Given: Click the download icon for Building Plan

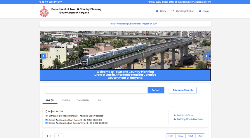Looking at the screenshot, I should (175, 119).
